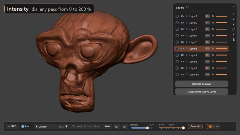The width and height of the screenshot is (240, 135).
Task: Click the L5 badge on Layer6
Action: pyautogui.click(x=207, y=48)
